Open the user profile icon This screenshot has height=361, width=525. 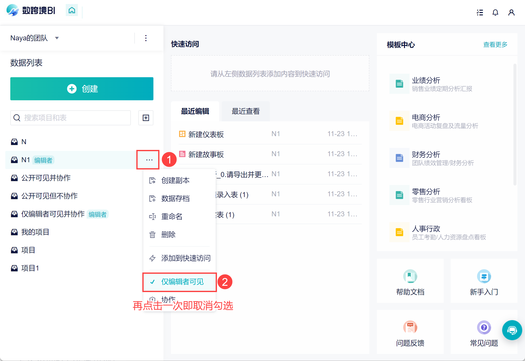tap(511, 13)
